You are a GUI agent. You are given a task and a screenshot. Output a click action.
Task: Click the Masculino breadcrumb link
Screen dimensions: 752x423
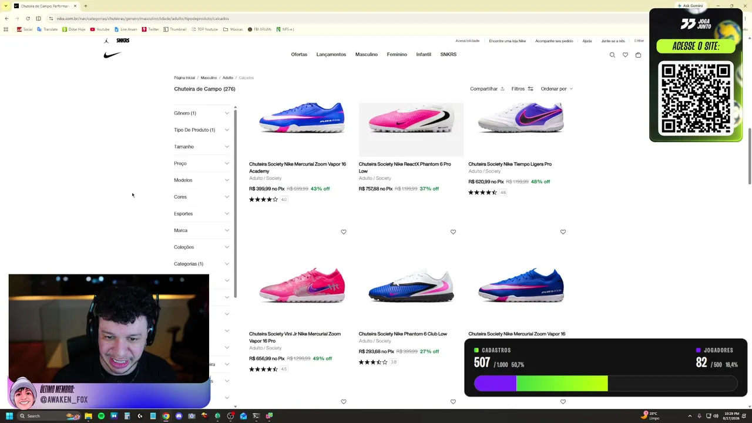click(209, 78)
